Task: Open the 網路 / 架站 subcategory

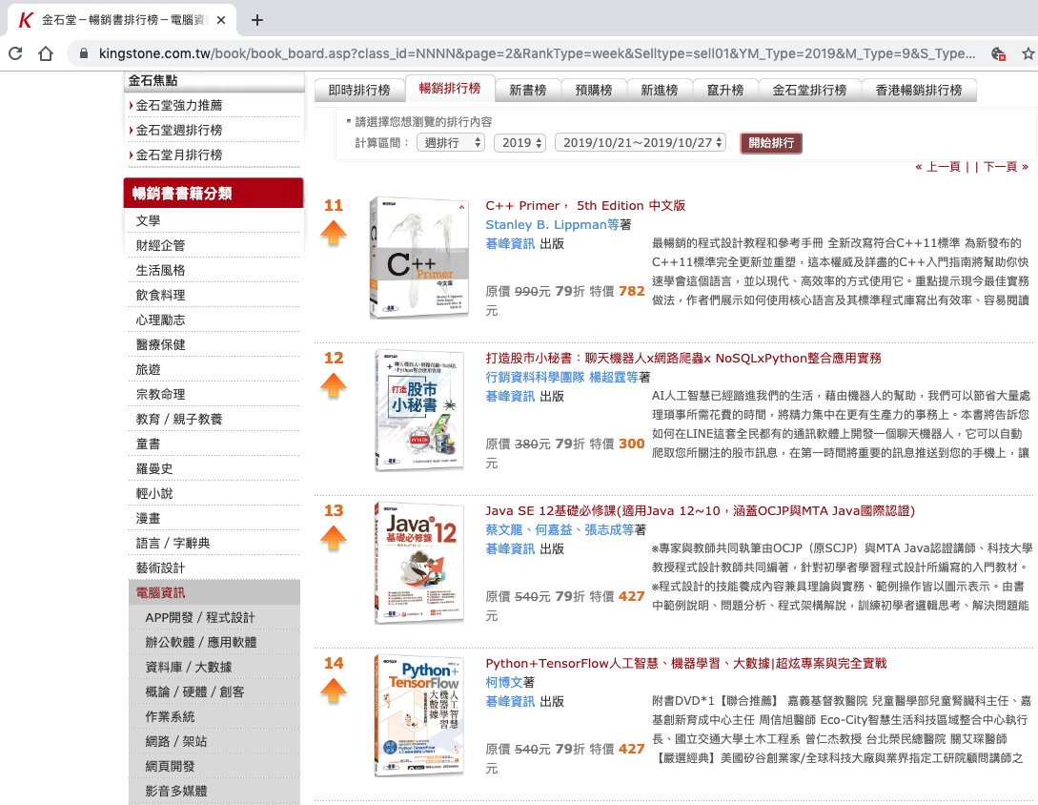Action: (176, 742)
